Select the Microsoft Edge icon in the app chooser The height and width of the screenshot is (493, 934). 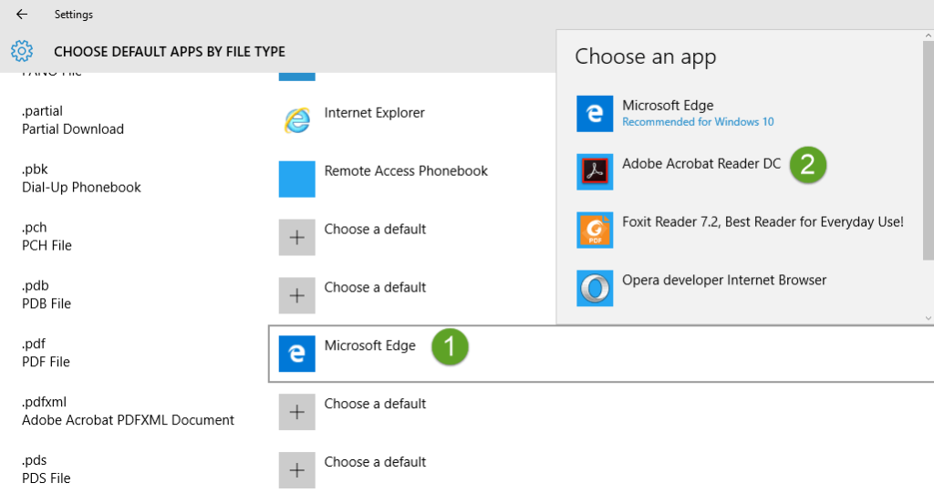pos(595,113)
